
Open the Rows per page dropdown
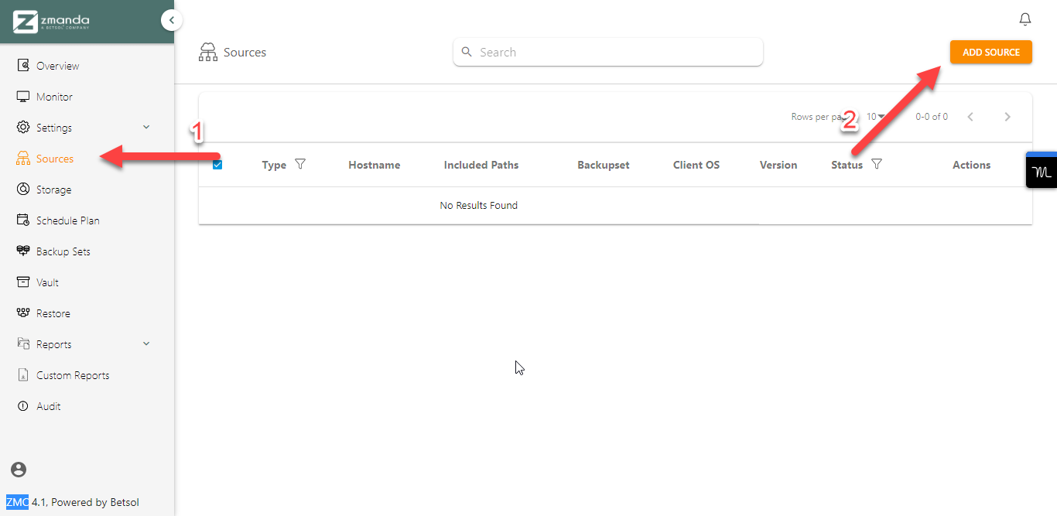tap(875, 117)
